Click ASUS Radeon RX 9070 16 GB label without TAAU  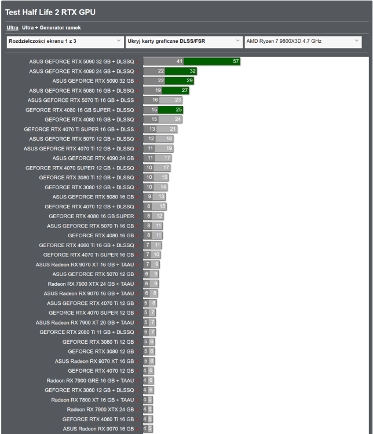tap(98, 429)
